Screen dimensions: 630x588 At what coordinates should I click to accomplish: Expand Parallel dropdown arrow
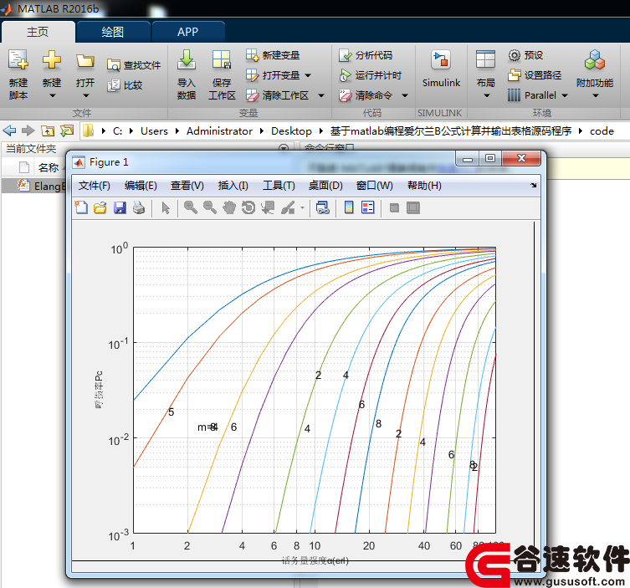coord(565,95)
